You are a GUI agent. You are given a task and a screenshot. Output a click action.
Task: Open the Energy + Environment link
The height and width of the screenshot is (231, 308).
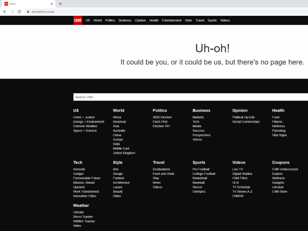point(88,122)
